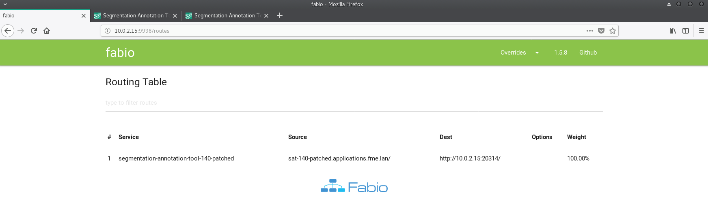This screenshot has height=211, width=708.
Task: Open the Firefox library icon
Action: click(673, 31)
